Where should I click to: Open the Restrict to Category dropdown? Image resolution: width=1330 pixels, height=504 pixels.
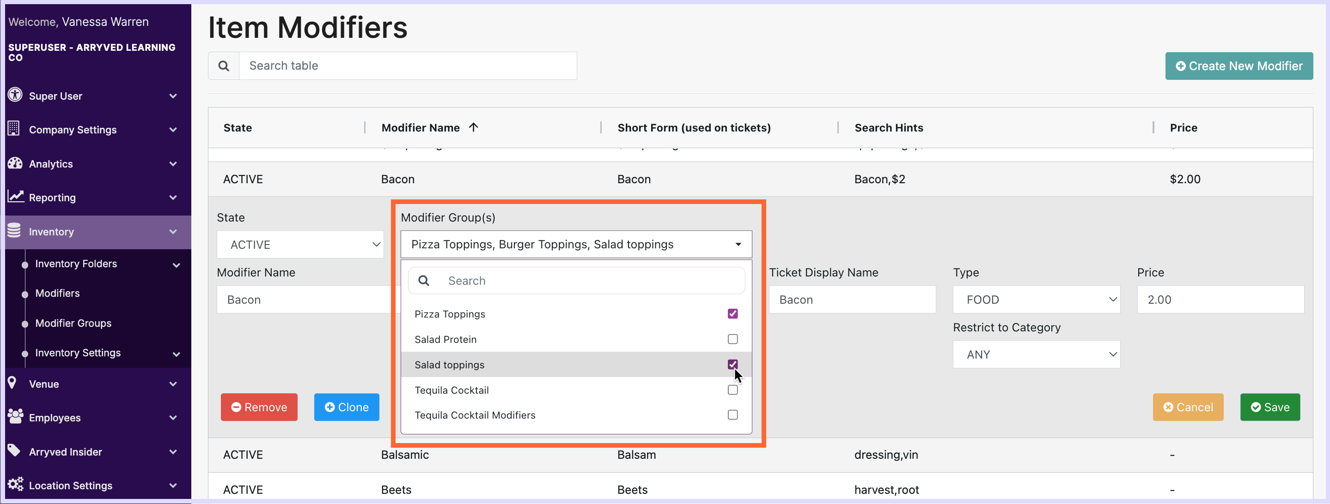pyautogui.click(x=1036, y=354)
